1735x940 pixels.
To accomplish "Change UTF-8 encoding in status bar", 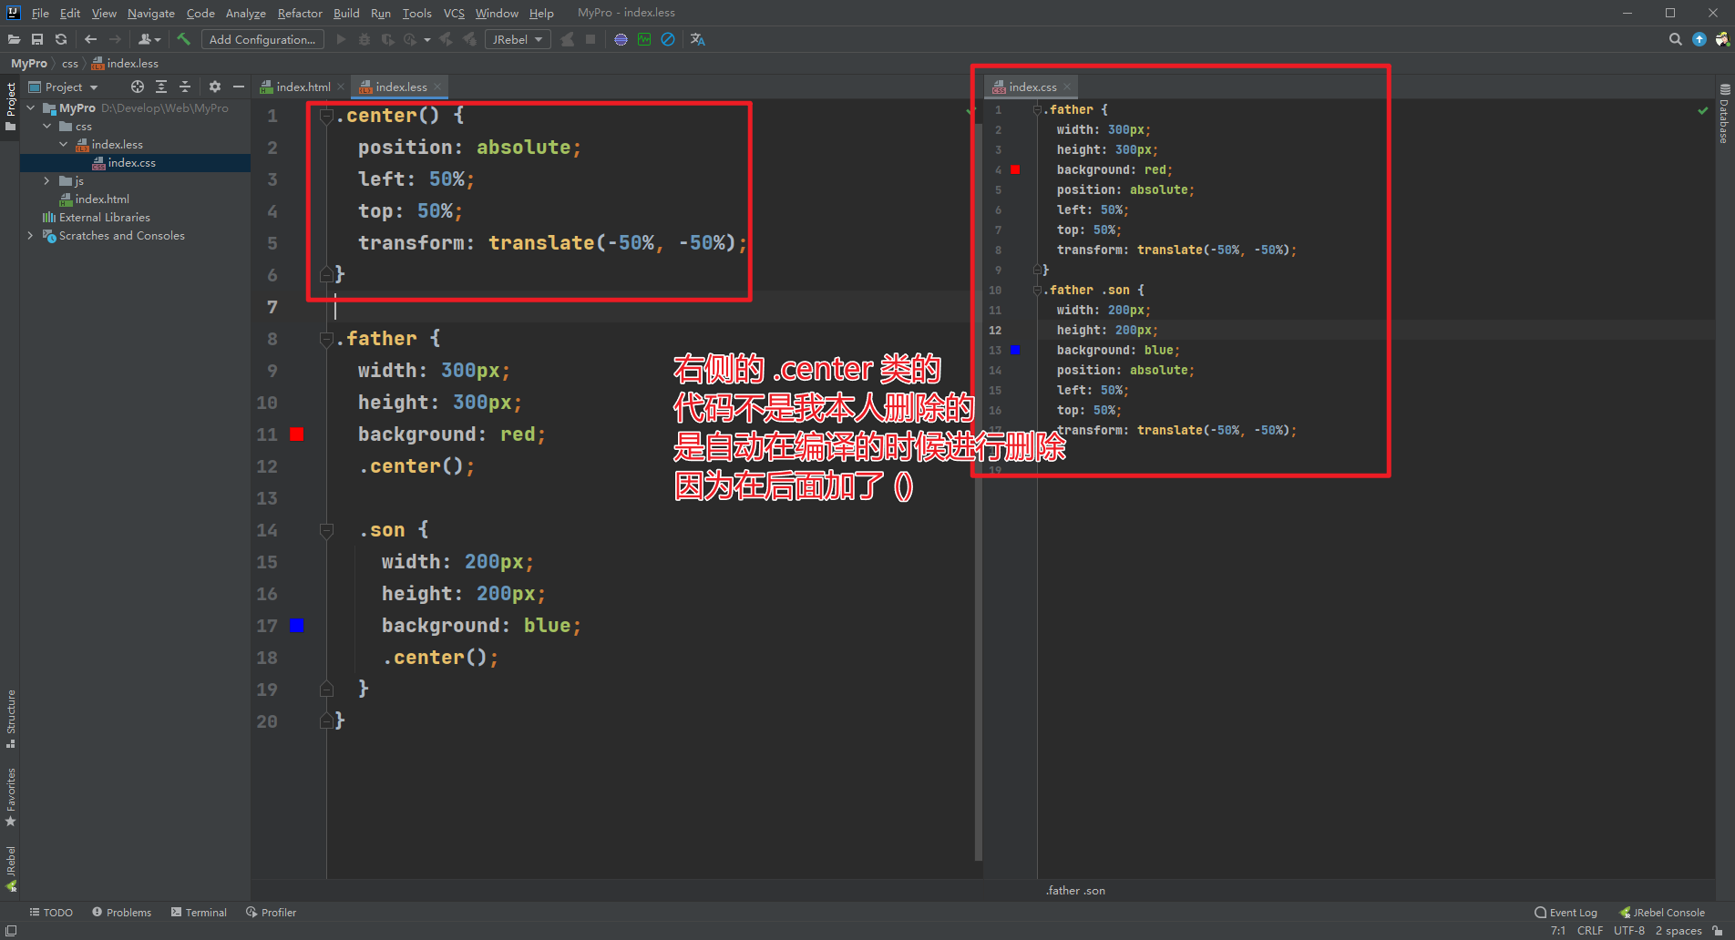I will click(1628, 930).
